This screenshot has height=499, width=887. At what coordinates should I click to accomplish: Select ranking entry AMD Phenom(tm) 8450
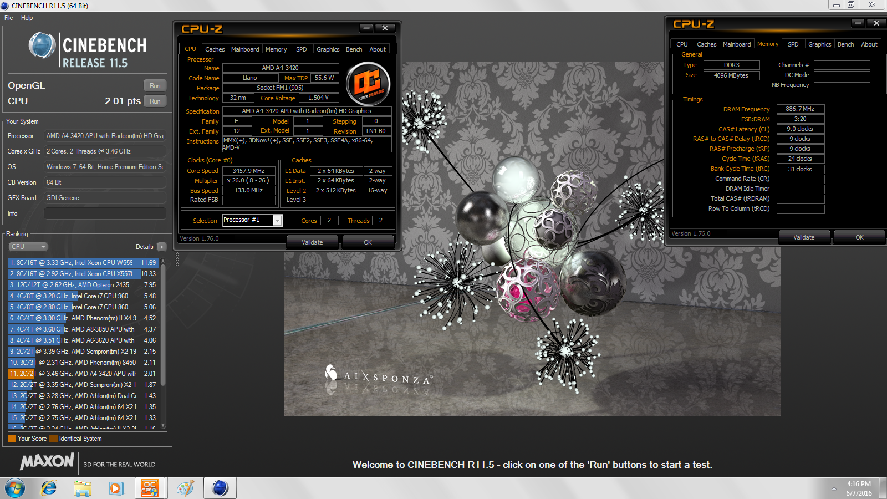coord(83,363)
